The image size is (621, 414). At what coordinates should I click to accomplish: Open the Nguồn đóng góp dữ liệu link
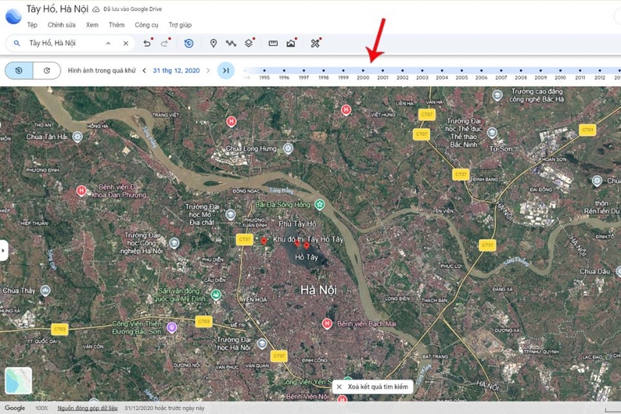(x=88, y=408)
